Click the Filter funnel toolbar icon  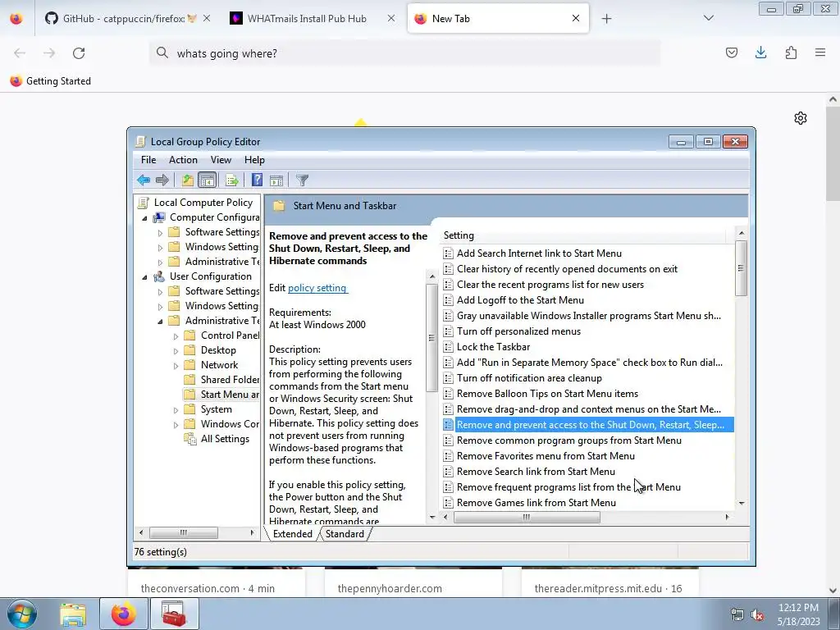pos(302,180)
